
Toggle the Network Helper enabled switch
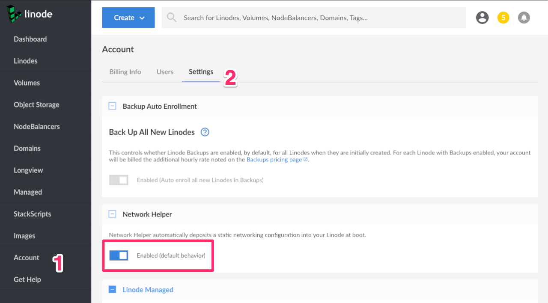click(119, 255)
